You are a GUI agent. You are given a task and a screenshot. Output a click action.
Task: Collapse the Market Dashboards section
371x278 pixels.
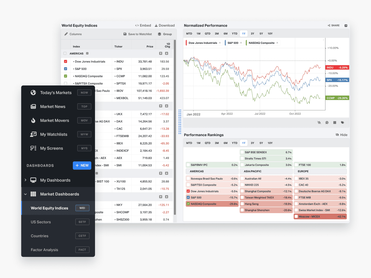pos(26,194)
